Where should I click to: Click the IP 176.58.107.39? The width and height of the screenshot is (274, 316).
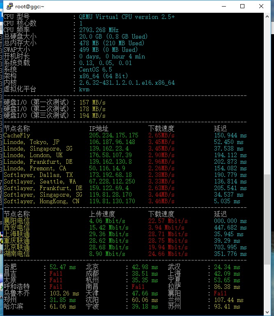[111, 155]
